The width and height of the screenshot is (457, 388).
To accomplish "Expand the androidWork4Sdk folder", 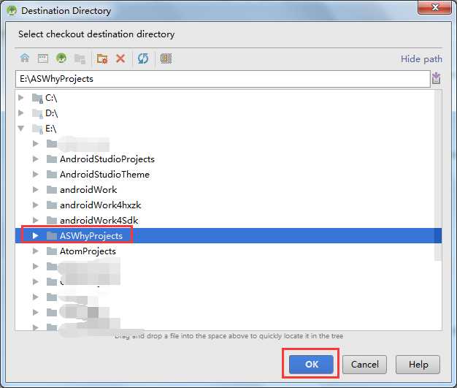I will pos(36,220).
